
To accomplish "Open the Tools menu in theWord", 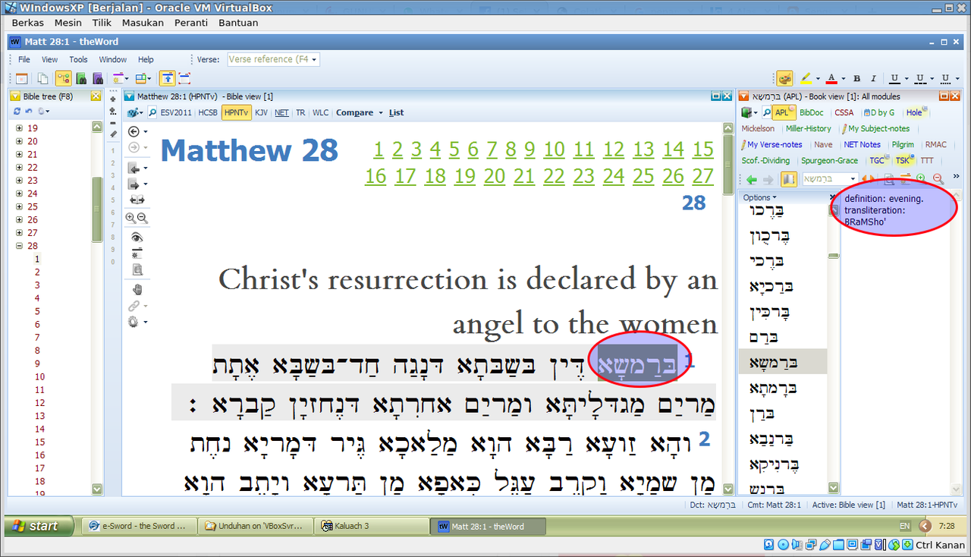I will click(79, 59).
